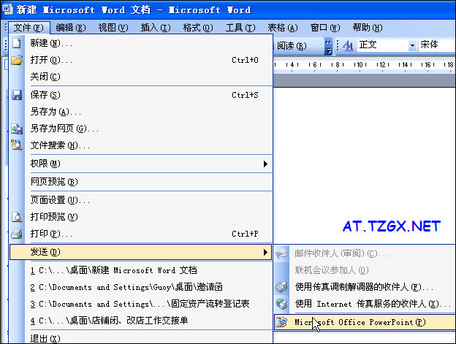Image resolution: width=456 pixels, height=344 pixels.
Task: Open the 格式(O) menu
Action: pyautogui.click(x=198, y=28)
